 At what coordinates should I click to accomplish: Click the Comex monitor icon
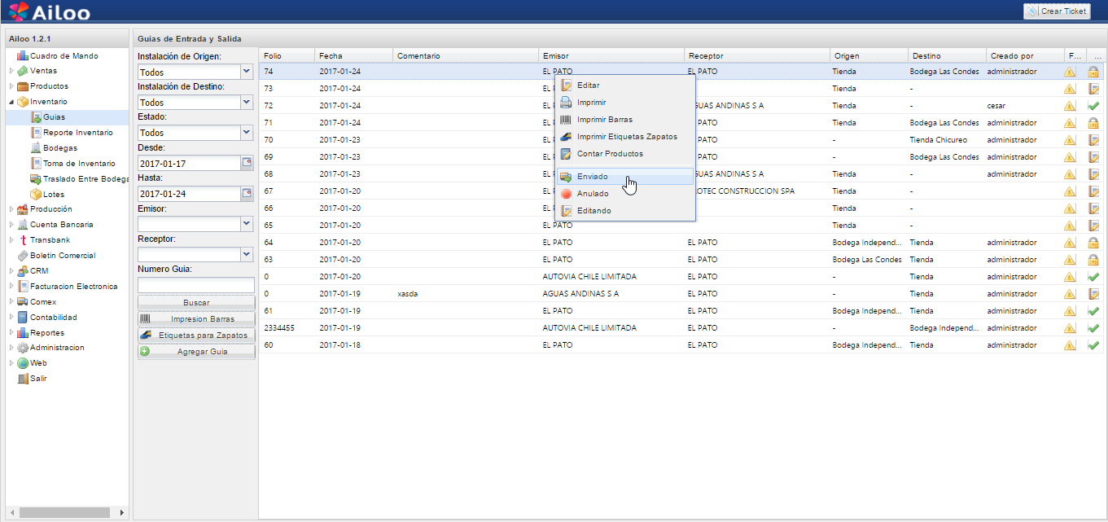pyautogui.click(x=23, y=302)
